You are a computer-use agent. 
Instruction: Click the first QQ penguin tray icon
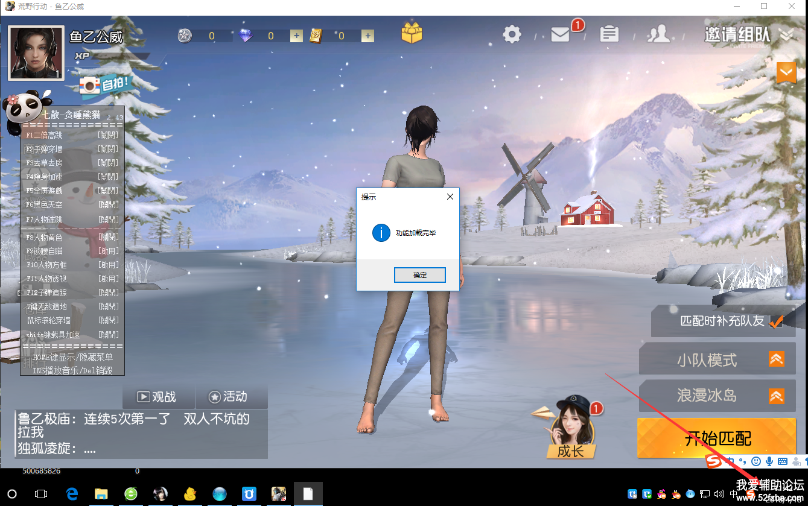click(662, 494)
